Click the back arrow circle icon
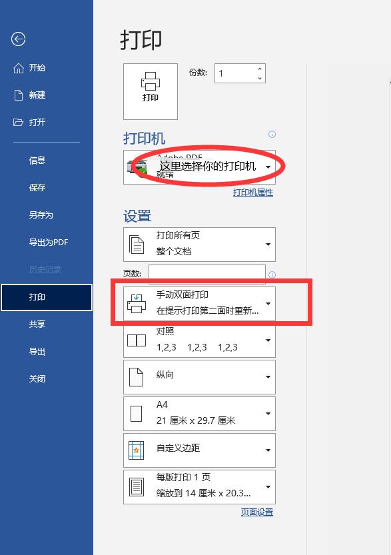Viewport: 391px width, 555px height. tap(18, 39)
